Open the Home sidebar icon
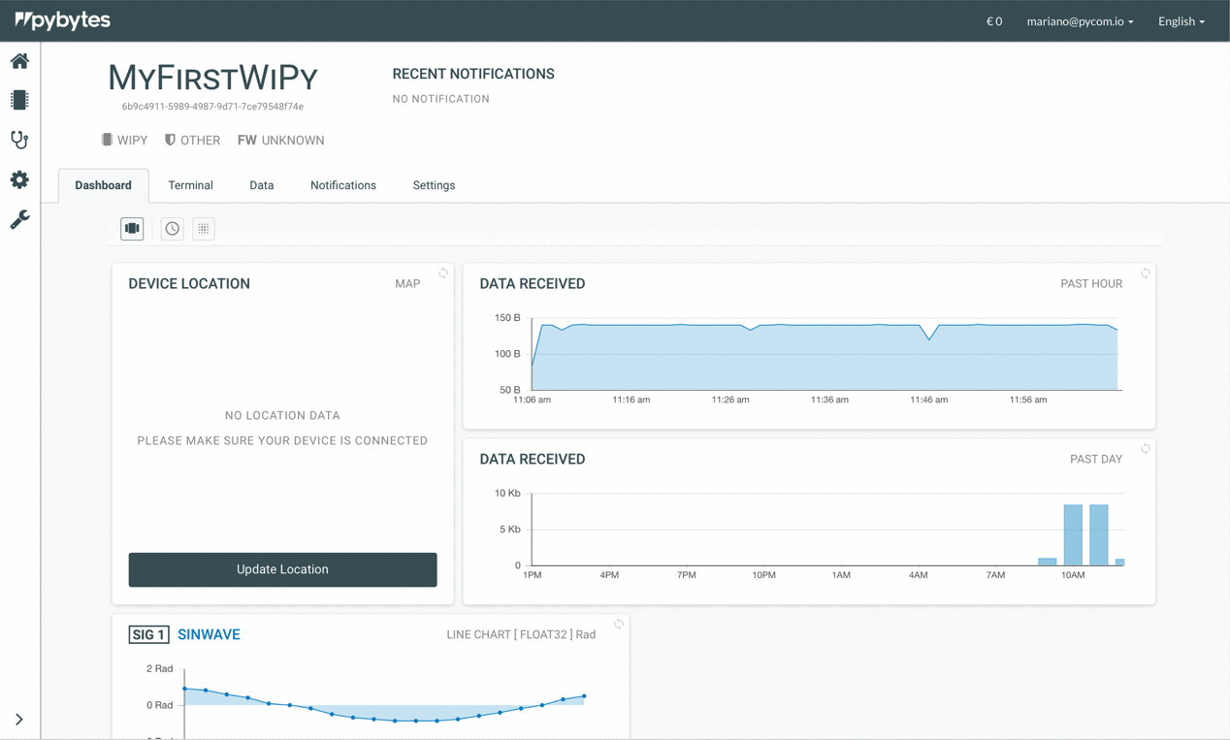Viewport: 1230px width, 740px height. 19,61
